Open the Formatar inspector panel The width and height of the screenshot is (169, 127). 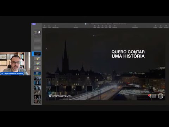(x=155, y=26)
